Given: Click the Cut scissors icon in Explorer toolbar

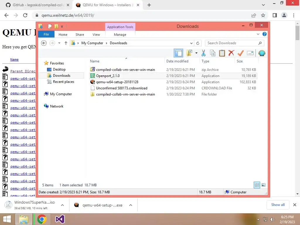Looking at the screenshot, I should (203, 53).
